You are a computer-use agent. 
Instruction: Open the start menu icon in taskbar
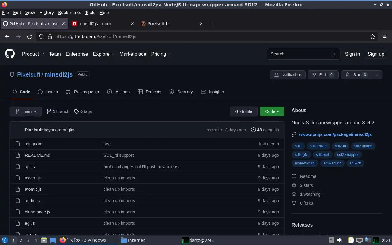pyautogui.click(x=5, y=240)
